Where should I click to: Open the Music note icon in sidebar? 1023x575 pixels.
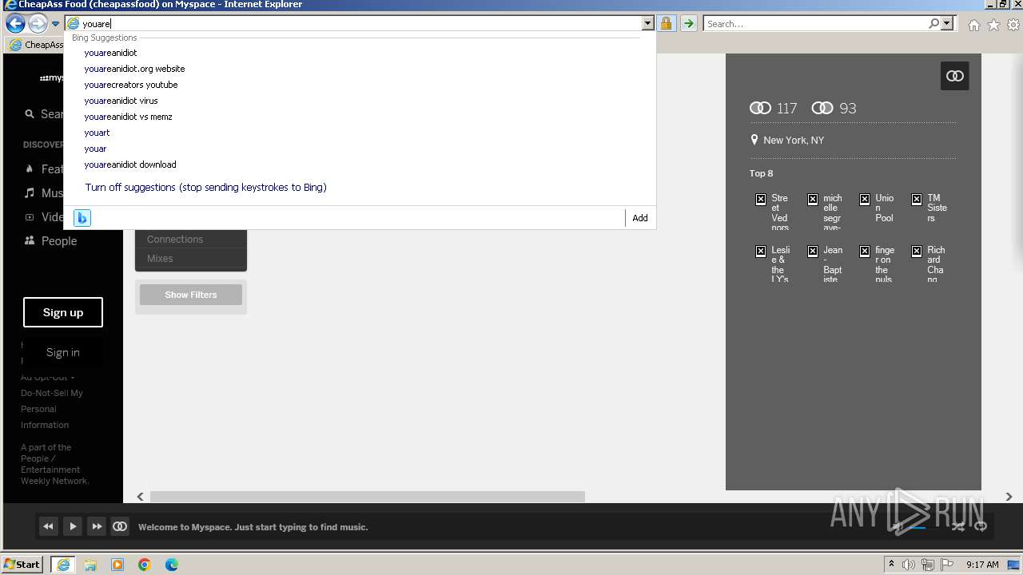coord(30,193)
